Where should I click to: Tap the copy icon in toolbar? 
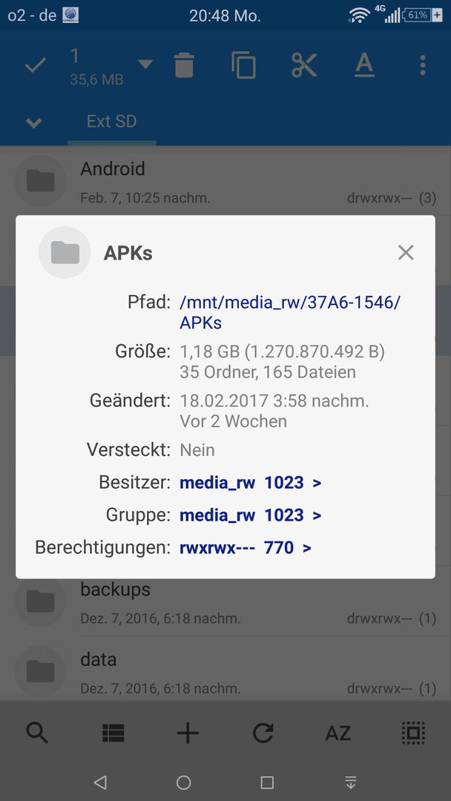[x=243, y=65]
